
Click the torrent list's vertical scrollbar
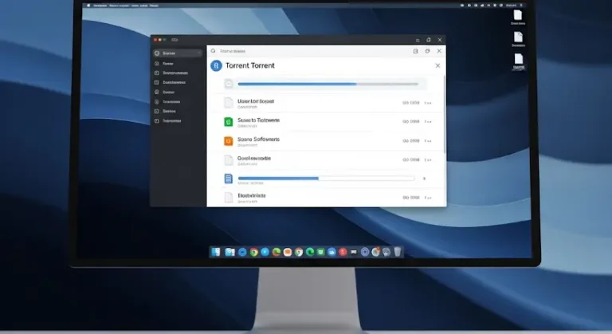(x=445, y=115)
